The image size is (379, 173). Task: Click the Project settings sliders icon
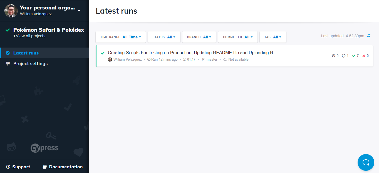(x=8, y=64)
